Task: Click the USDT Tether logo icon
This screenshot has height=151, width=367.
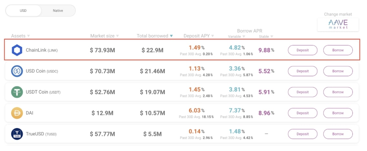Action: point(17,92)
